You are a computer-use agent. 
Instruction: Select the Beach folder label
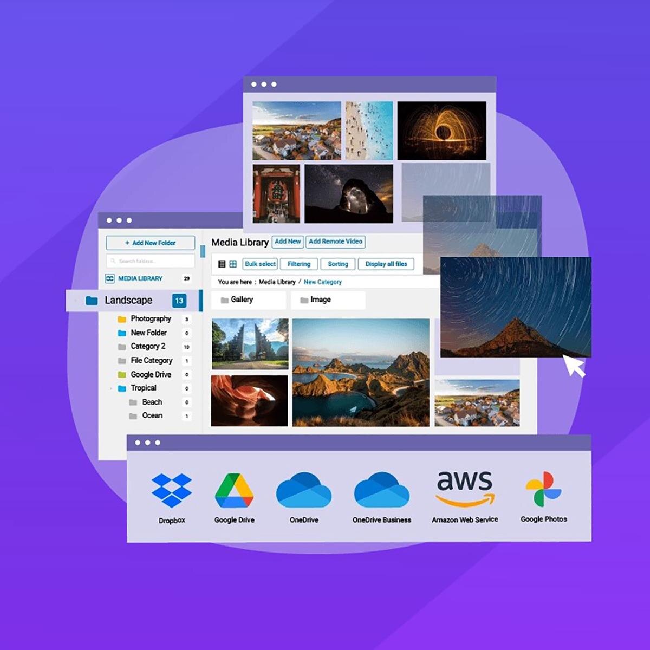point(152,402)
